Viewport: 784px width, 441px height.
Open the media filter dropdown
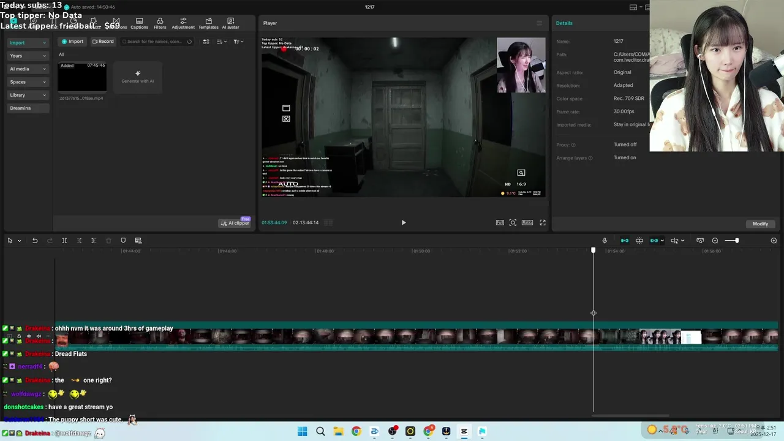click(x=238, y=42)
